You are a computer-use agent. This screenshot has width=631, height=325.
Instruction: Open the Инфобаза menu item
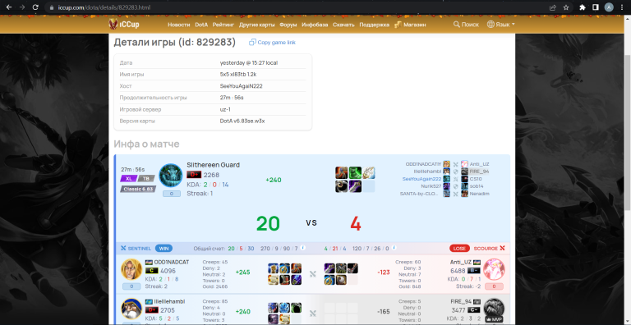pos(315,25)
